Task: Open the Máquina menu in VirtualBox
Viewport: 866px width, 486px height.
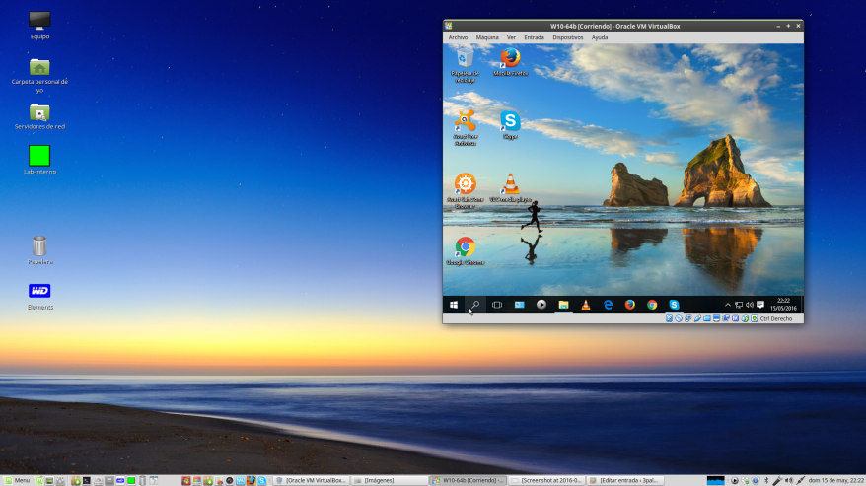Action: (487, 37)
